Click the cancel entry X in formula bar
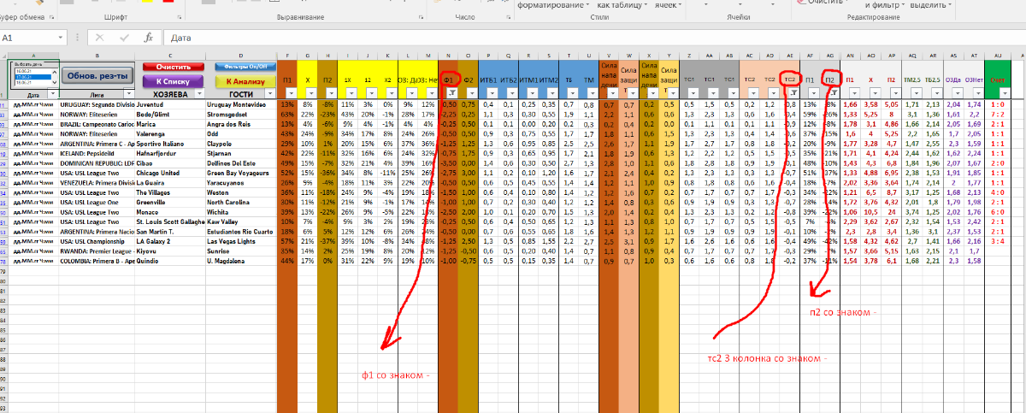Viewport: 1026px width, 413px height. tap(100, 38)
